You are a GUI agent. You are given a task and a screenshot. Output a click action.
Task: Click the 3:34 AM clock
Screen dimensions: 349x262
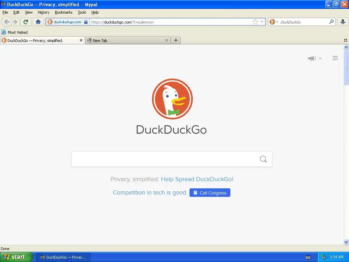pos(336,257)
